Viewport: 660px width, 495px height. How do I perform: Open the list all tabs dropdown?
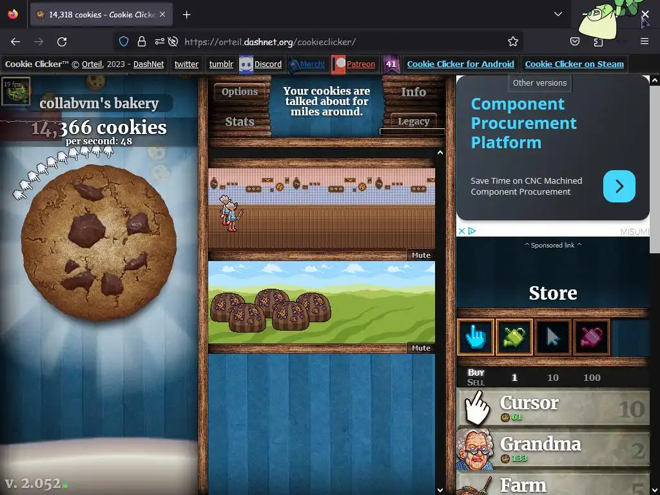[558, 14]
